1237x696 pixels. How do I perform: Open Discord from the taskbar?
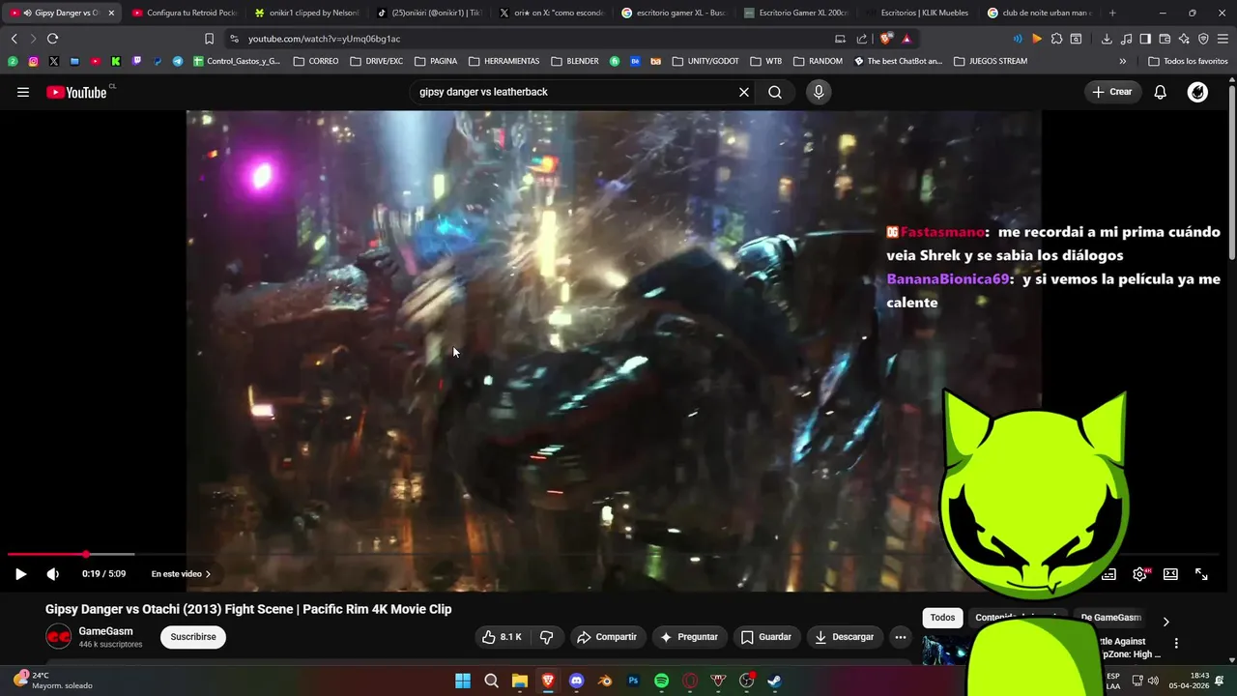577,681
